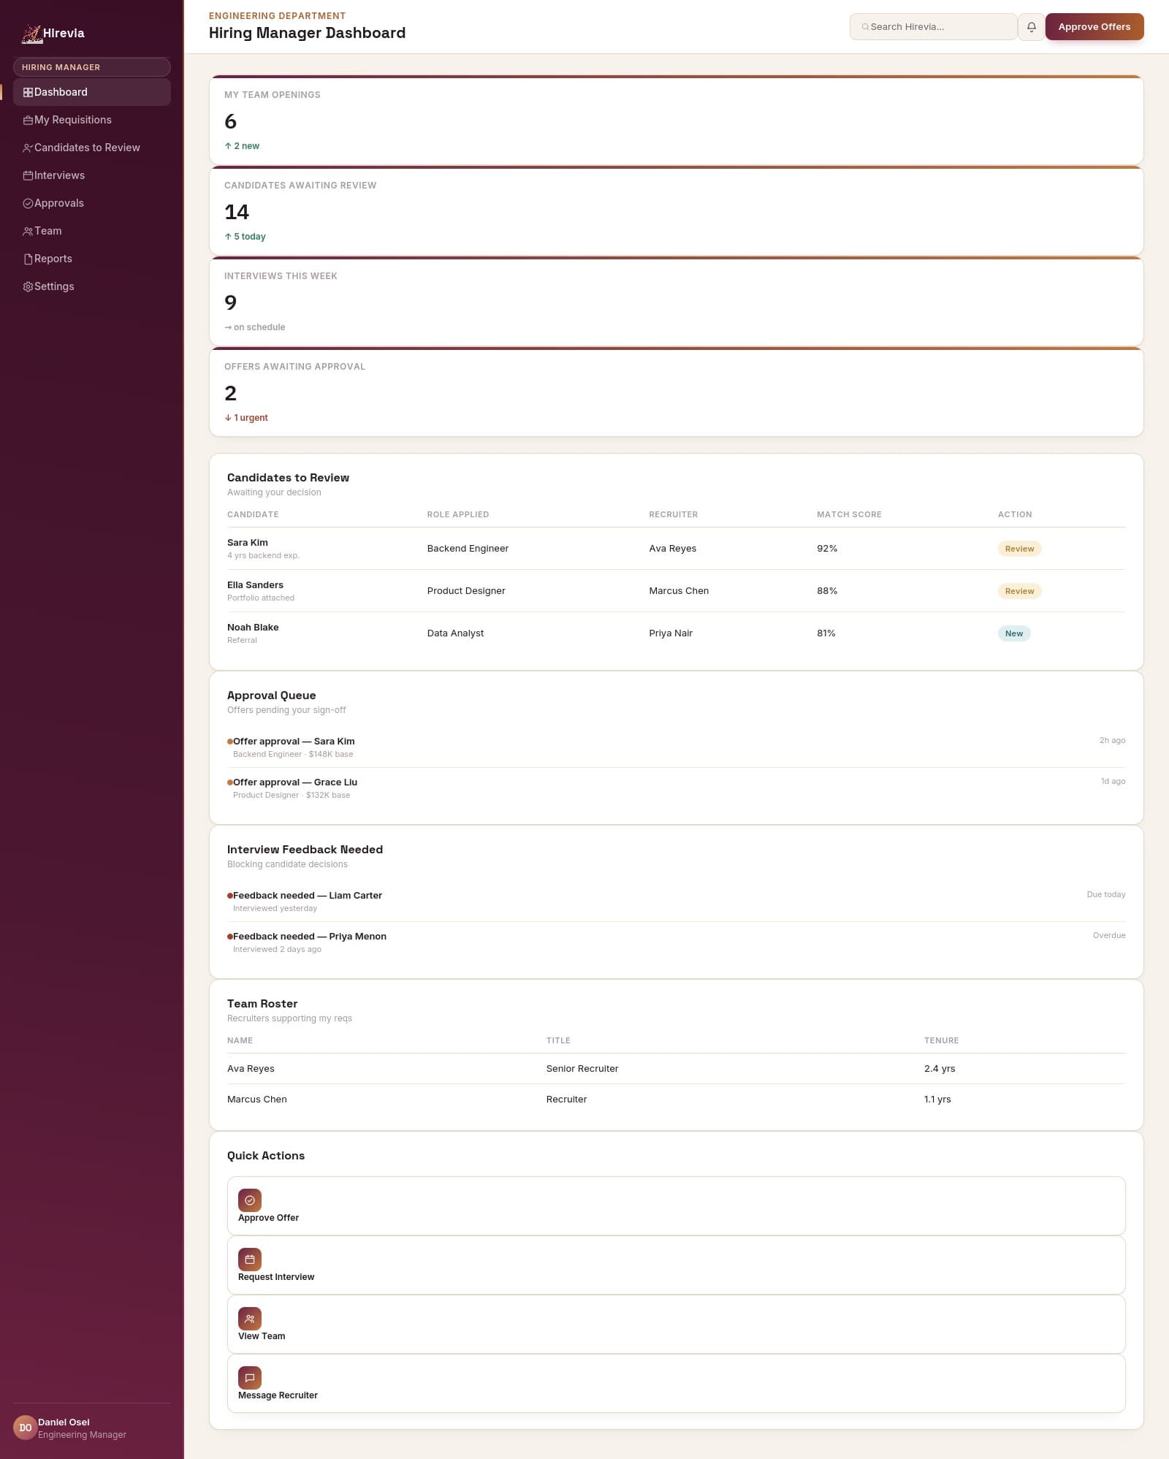
Task: Open Offer approval — Grace Liu item
Action: coord(676,788)
